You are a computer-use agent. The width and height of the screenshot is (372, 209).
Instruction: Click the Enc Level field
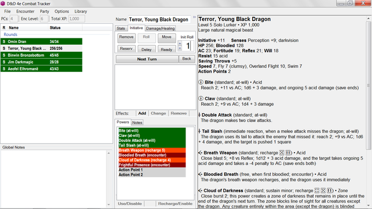tap(44, 19)
